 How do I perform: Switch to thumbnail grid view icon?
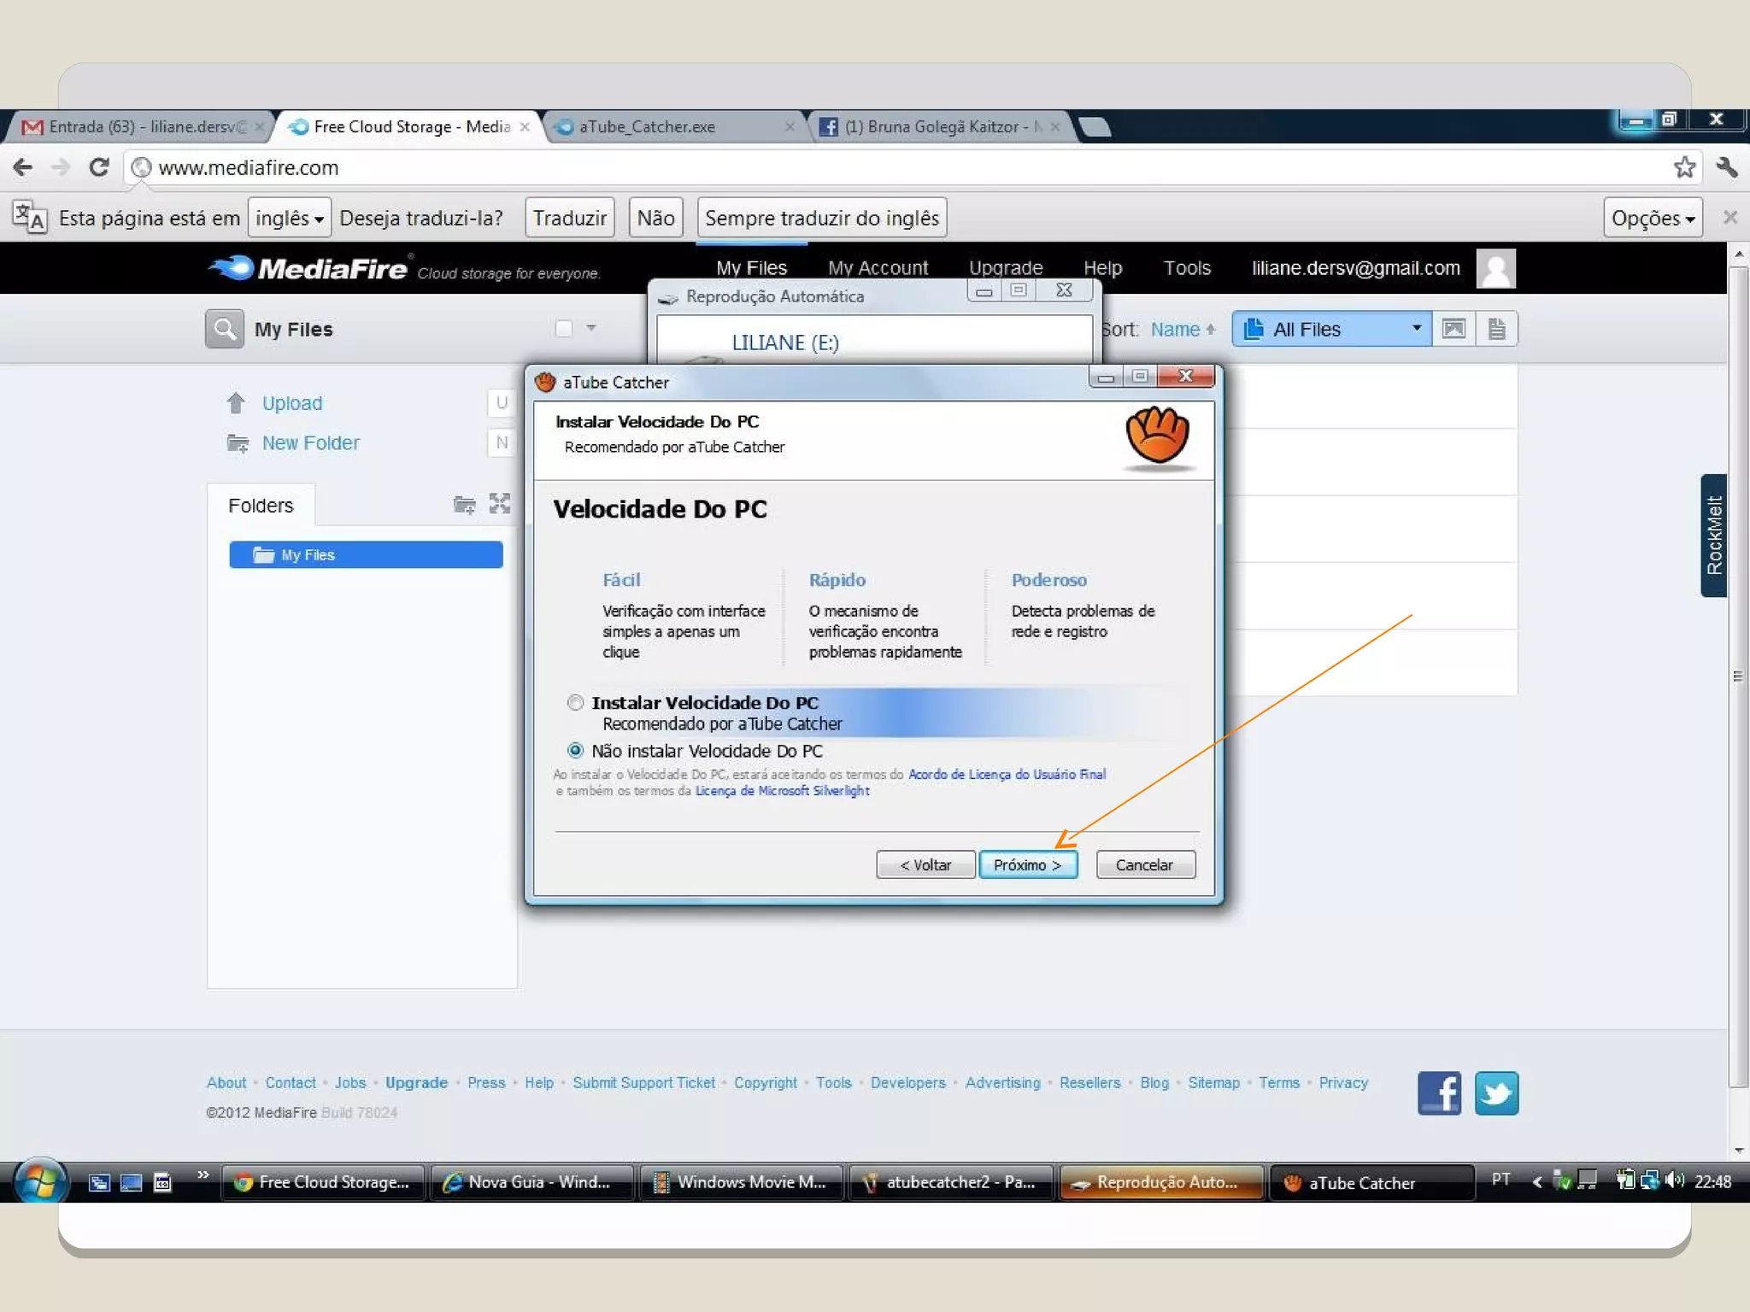click(1453, 329)
